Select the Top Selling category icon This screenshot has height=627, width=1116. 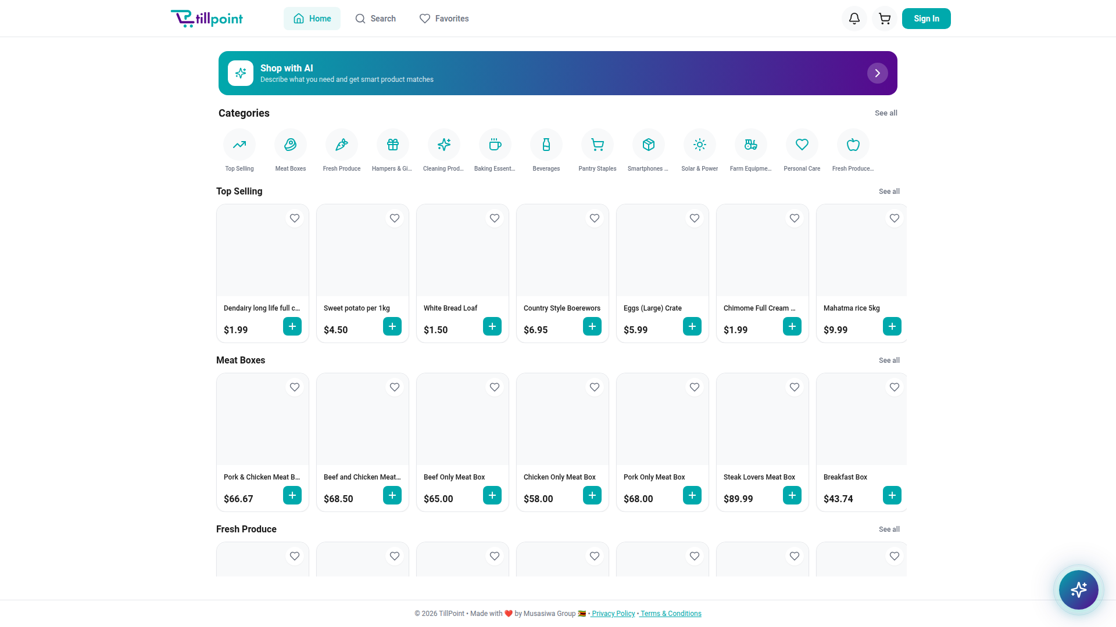[239, 145]
